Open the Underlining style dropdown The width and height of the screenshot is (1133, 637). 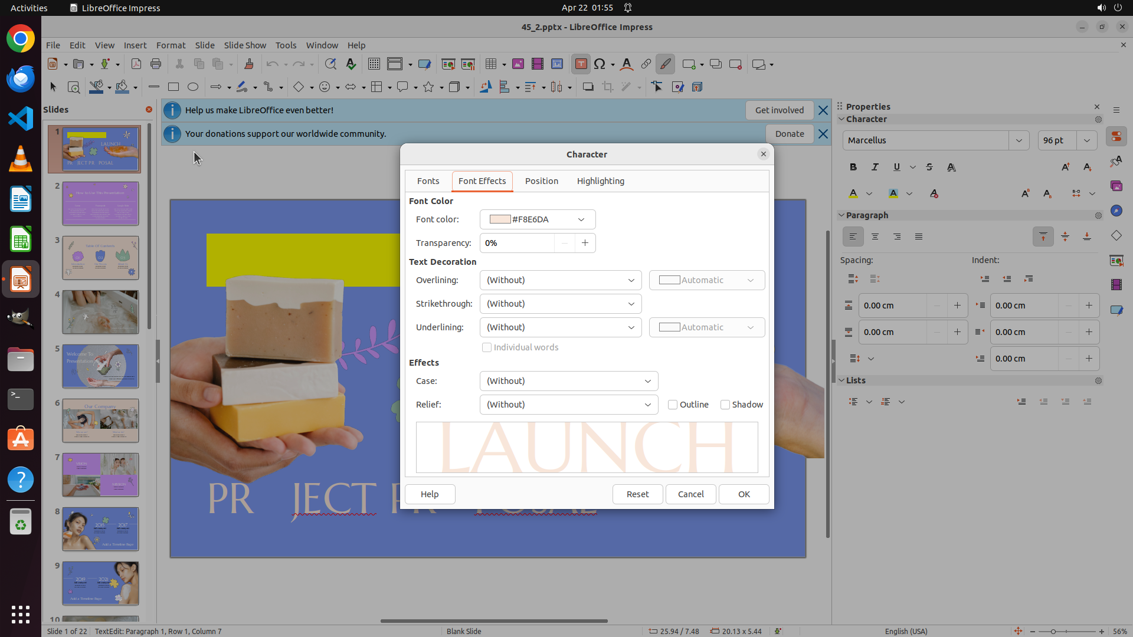pos(560,327)
